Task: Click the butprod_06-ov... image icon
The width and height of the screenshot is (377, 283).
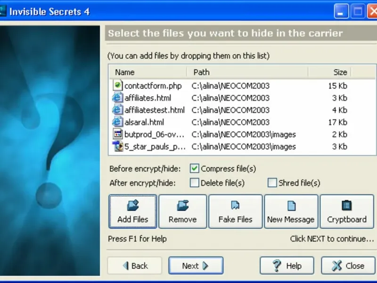Action: click(117, 134)
